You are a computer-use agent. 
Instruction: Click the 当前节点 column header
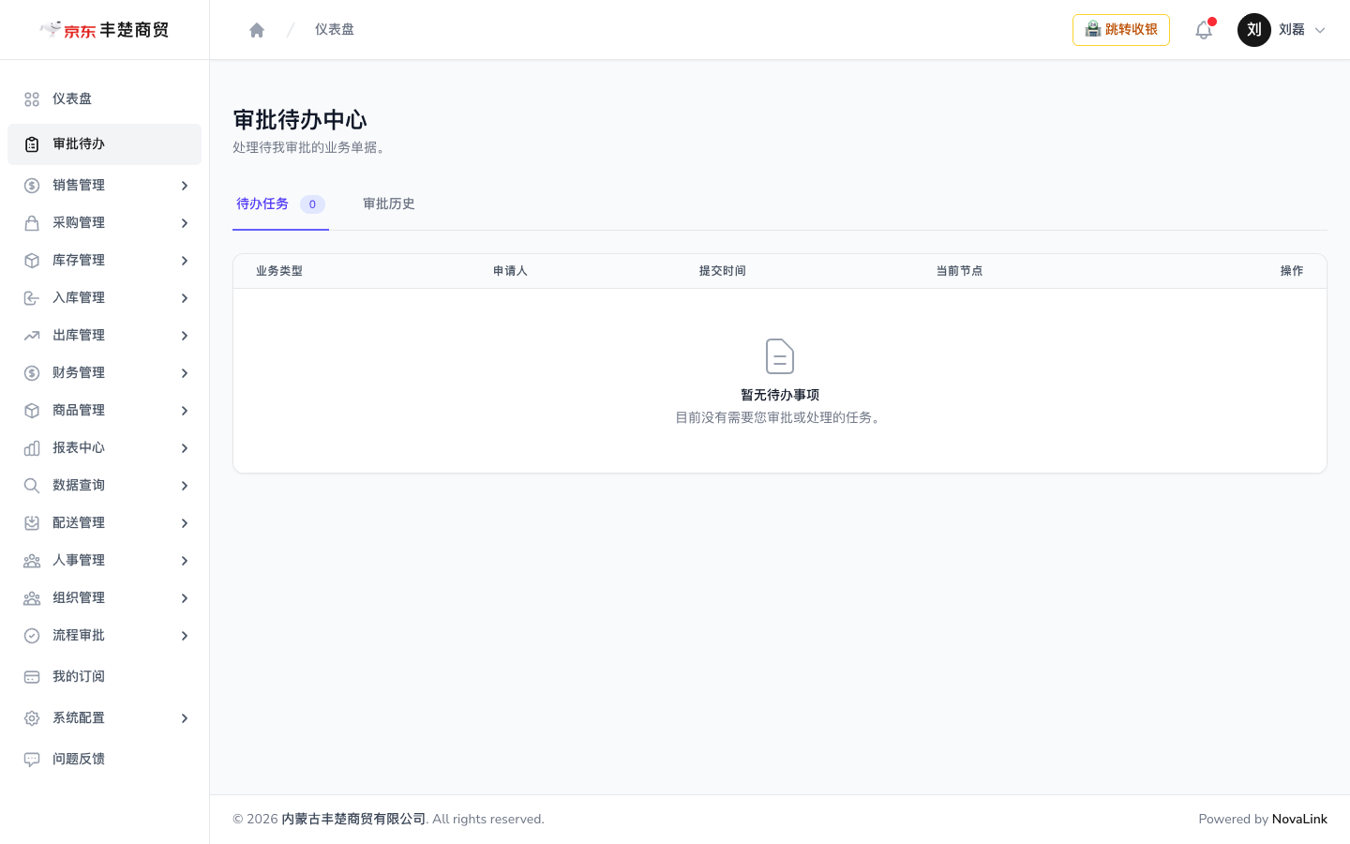coord(960,271)
